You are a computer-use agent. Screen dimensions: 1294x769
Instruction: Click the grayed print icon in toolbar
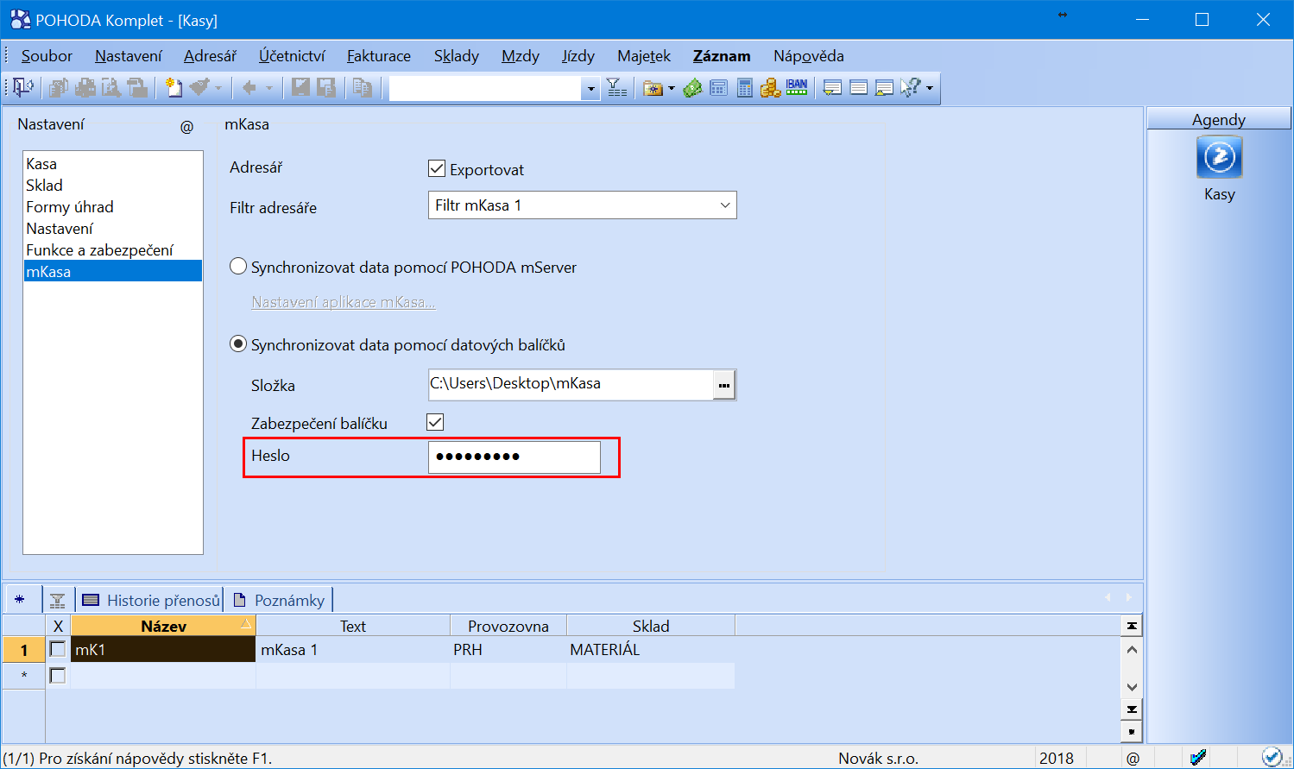coord(85,87)
